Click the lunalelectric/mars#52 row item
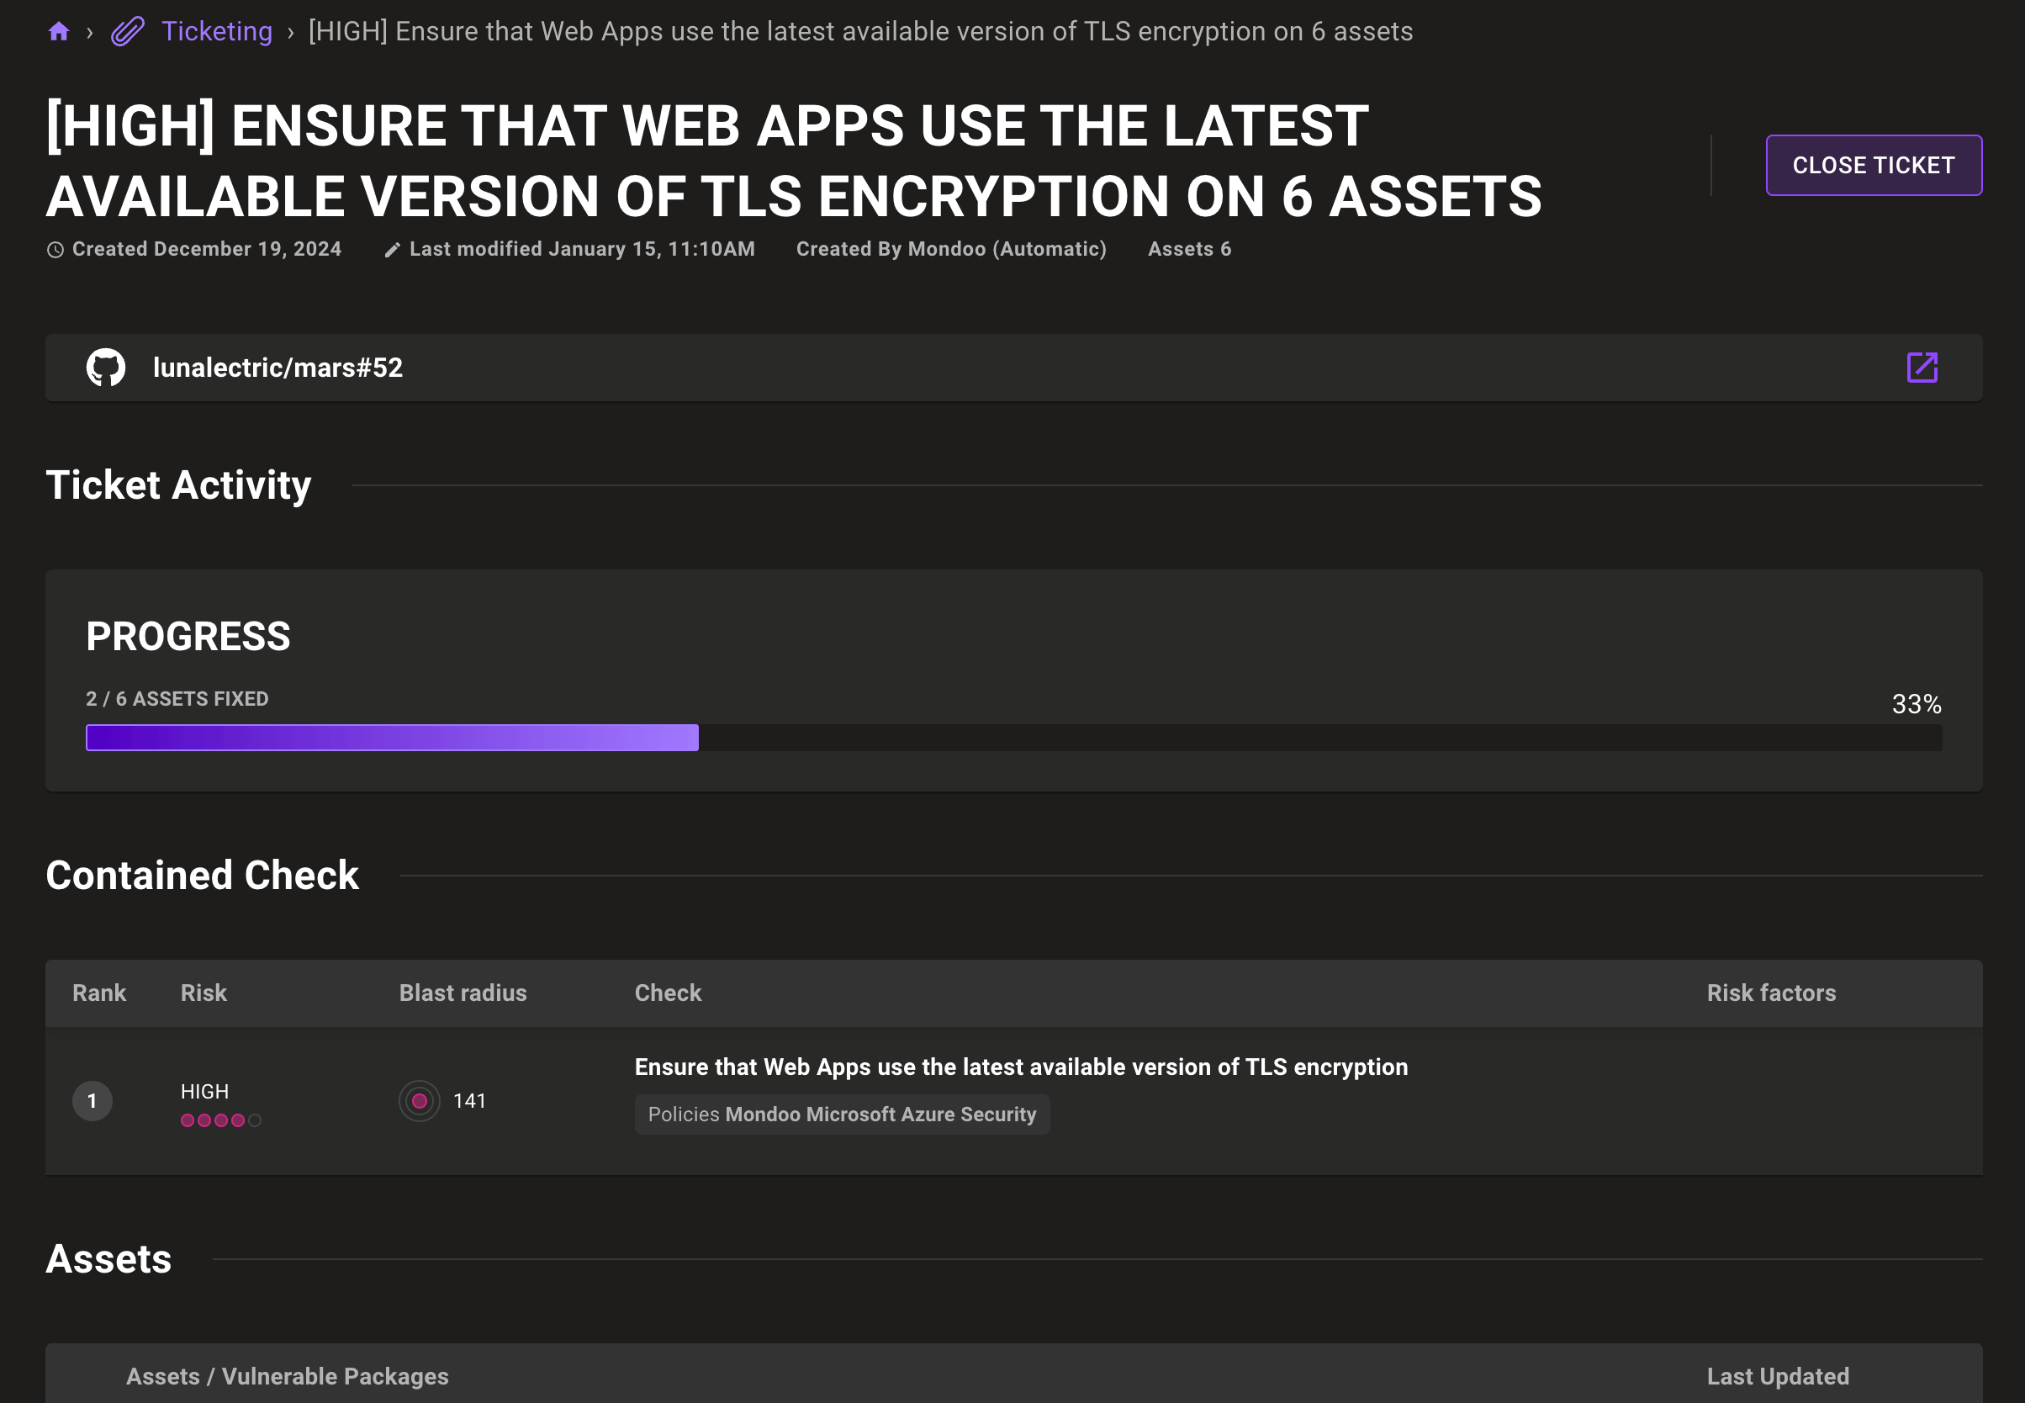The image size is (2025, 1403). pos(1014,368)
